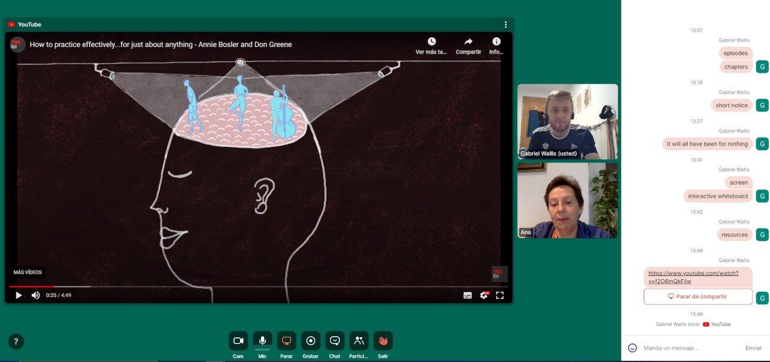Click the 13:42 timestamp in chat

[x=697, y=212]
